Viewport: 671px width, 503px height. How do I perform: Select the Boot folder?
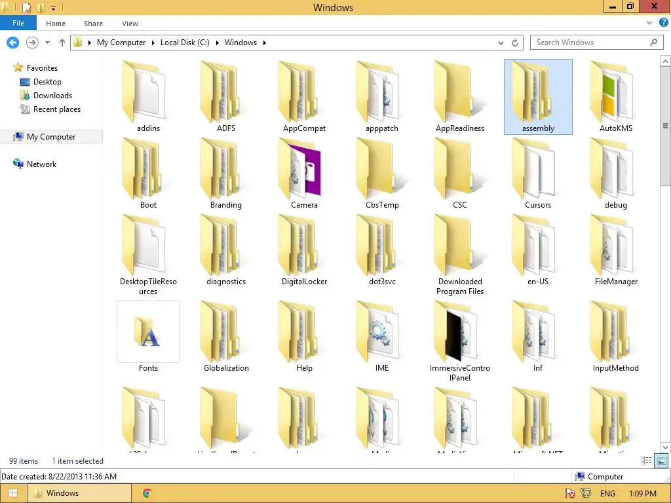click(x=148, y=173)
